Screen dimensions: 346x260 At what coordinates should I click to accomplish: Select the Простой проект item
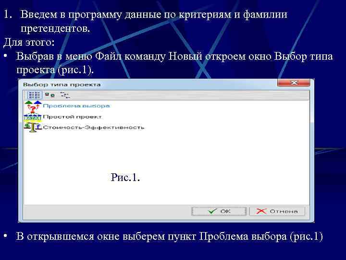point(72,117)
